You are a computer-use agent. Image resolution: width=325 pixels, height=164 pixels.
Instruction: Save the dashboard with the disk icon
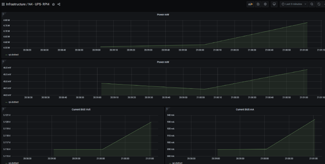click(x=258, y=4)
